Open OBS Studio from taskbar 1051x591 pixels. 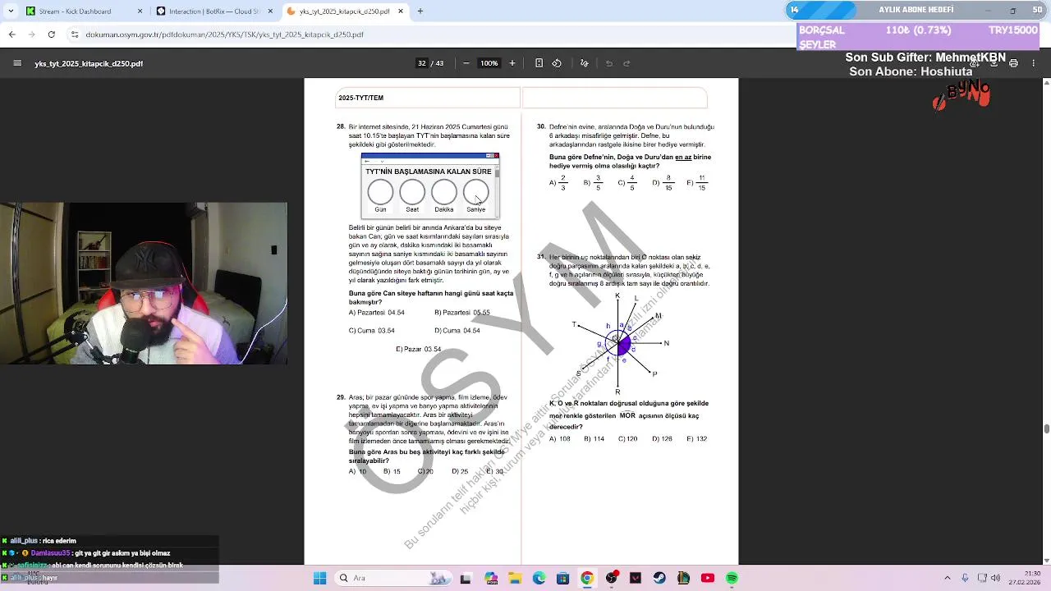(611, 578)
